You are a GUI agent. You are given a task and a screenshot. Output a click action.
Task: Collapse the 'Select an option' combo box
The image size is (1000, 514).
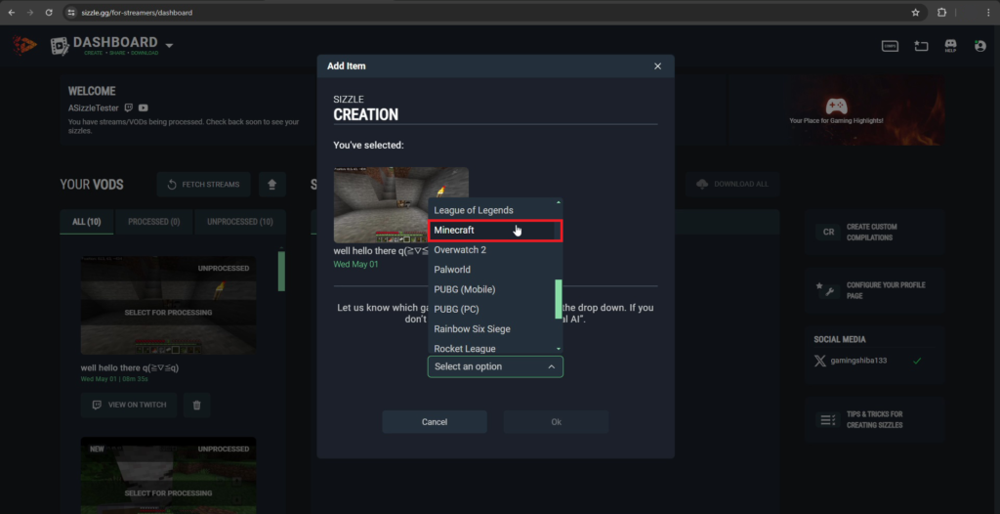(x=495, y=366)
